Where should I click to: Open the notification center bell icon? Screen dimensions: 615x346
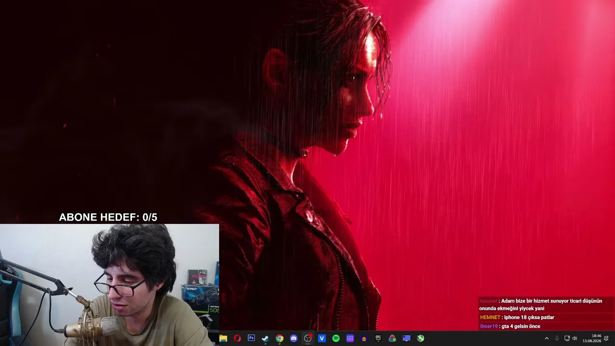(606, 338)
